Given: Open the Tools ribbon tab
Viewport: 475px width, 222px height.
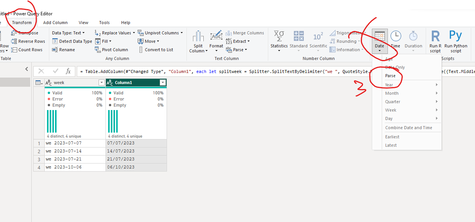Looking at the screenshot, I should 104,23.
